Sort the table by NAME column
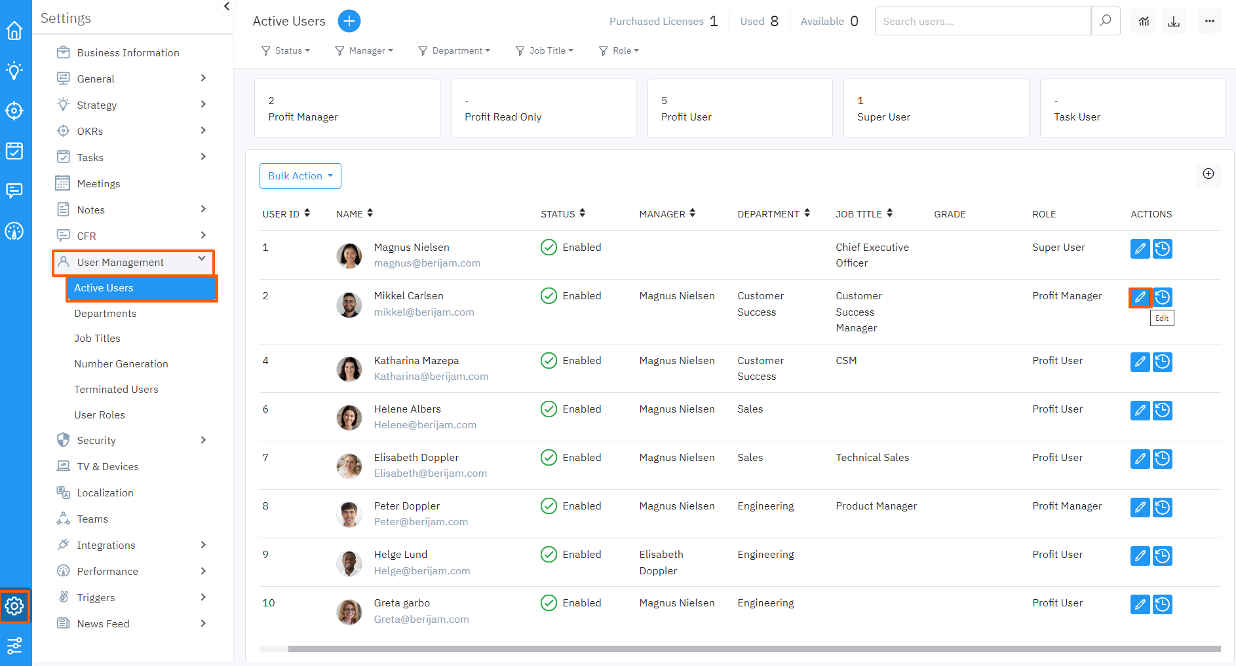Image resolution: width=1236 pixels, height=666 pixels. (370, 213)
